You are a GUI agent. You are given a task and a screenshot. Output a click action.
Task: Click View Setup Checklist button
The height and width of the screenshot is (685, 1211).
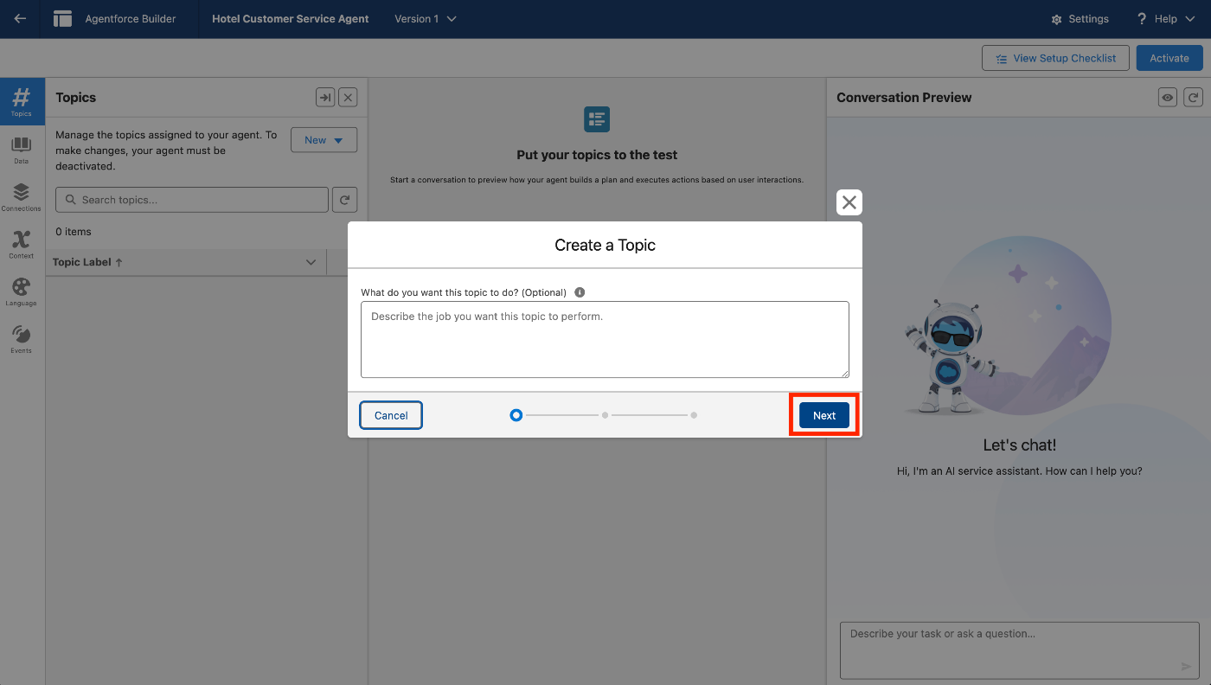click(1055, 58)
